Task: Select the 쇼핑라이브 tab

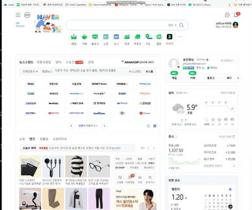Action: pyautogui.click(x=60, y=139)
